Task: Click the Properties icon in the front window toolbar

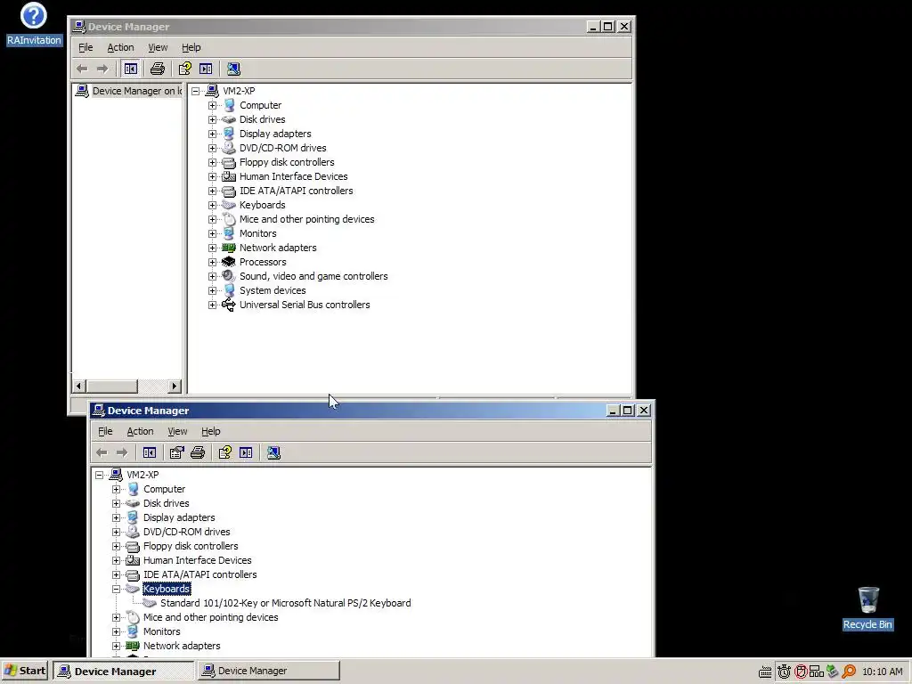Action: pos(177,452)
